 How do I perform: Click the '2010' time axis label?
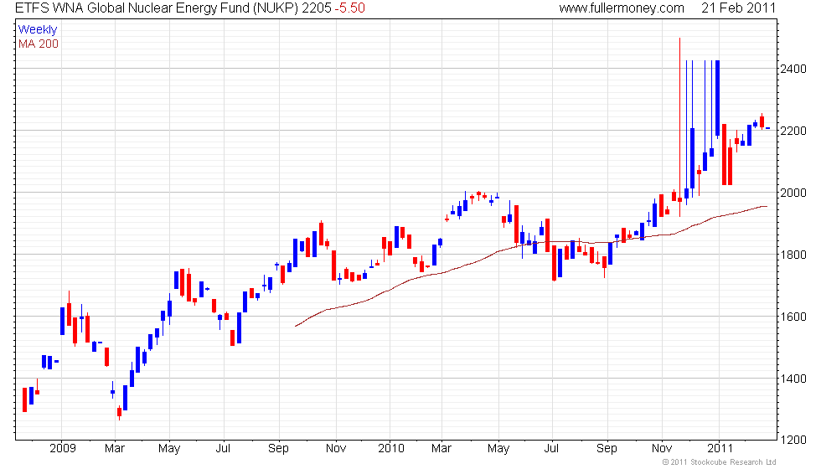click(391, 448)
